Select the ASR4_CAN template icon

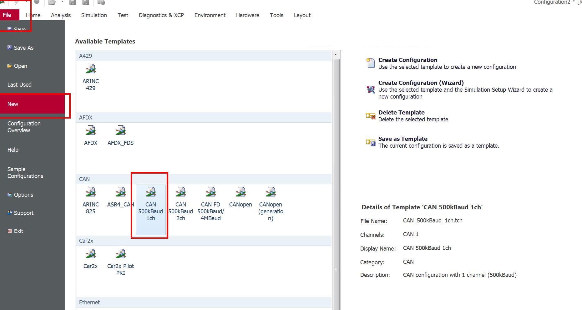coord(120,192)
